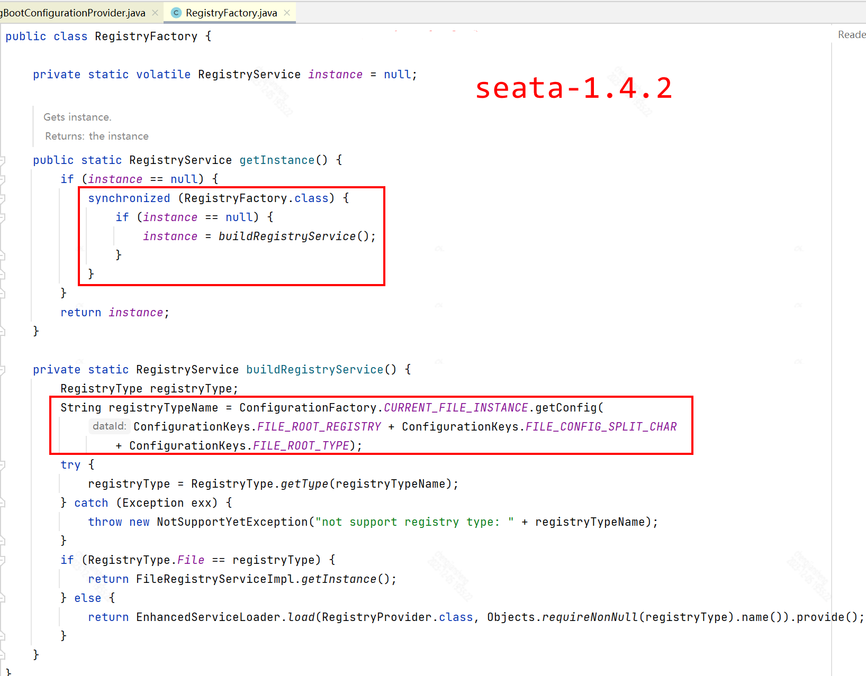Click 'NotSupportYetException' class name
The height and width of the screenshot is (676, 866).
(x=232, y=522)
